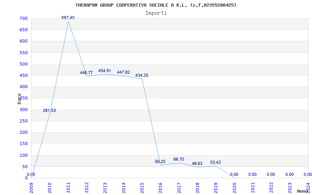Click the x-axis year 2019
The image size is (312, 195).
pos(216,188)
